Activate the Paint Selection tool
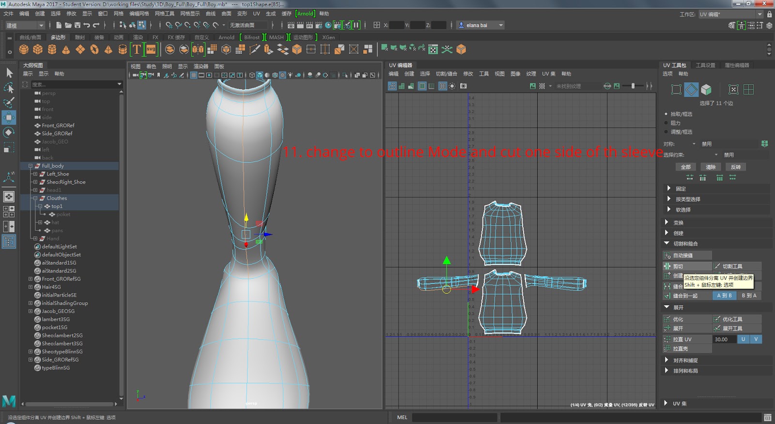Image resolution: width=775 pixels, height=424 pixels. (9, 102)
